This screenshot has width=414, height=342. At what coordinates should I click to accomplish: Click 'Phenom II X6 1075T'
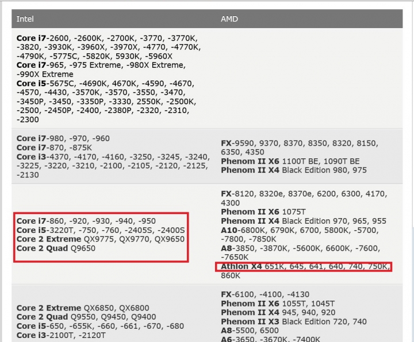click(263, 212)
